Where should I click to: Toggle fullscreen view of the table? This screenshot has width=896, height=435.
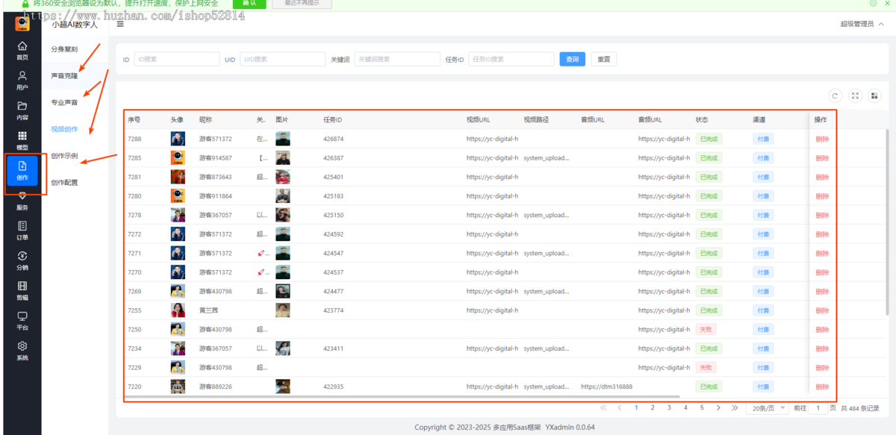[x=856, y=96]
